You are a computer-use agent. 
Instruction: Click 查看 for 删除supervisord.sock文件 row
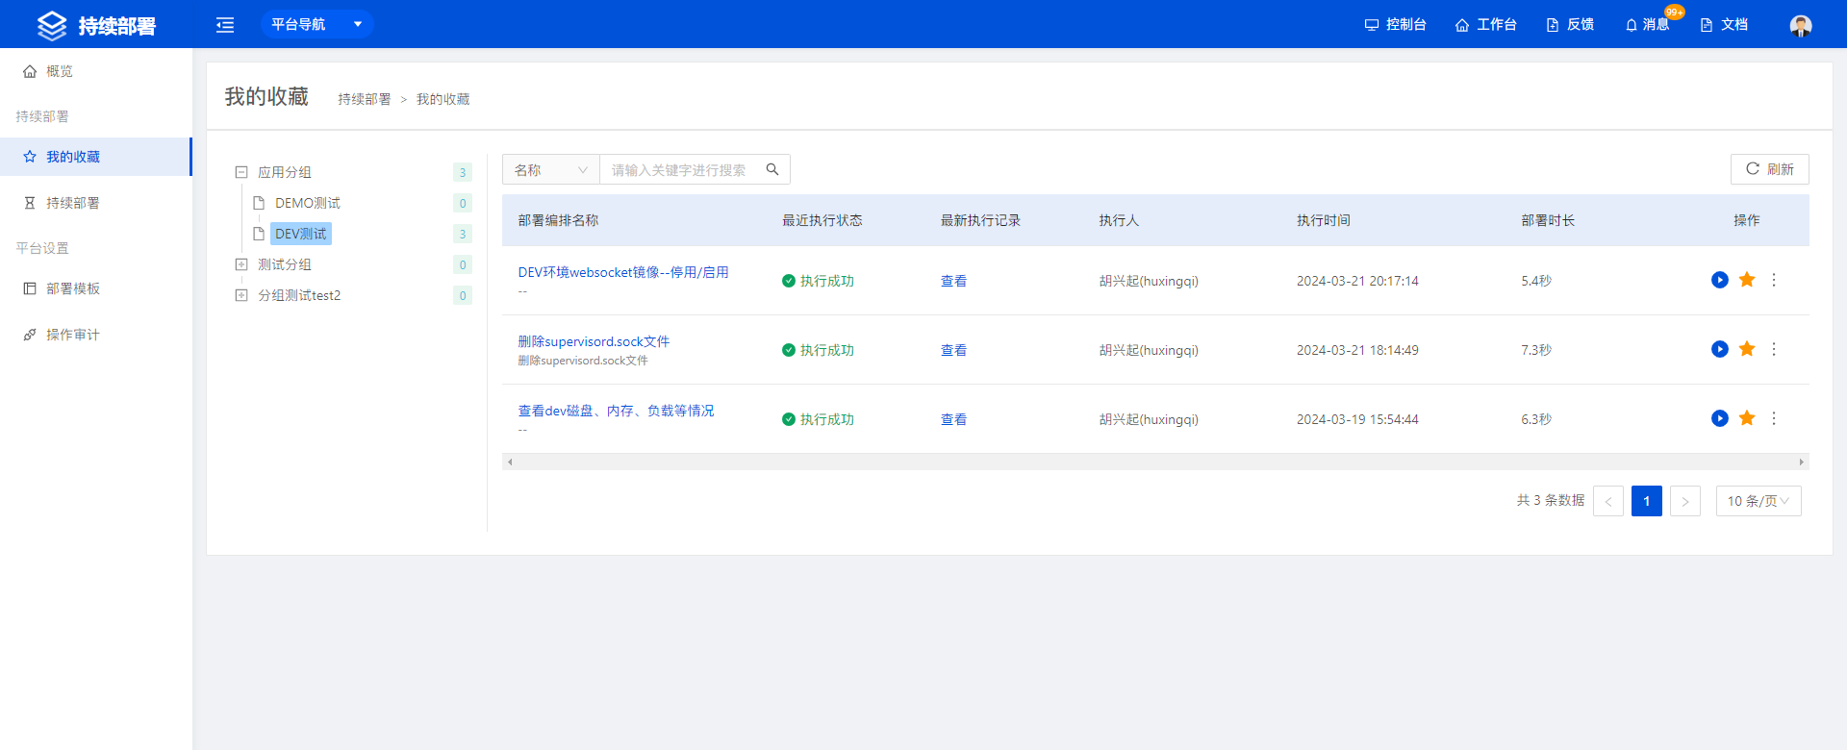point(953,350)
